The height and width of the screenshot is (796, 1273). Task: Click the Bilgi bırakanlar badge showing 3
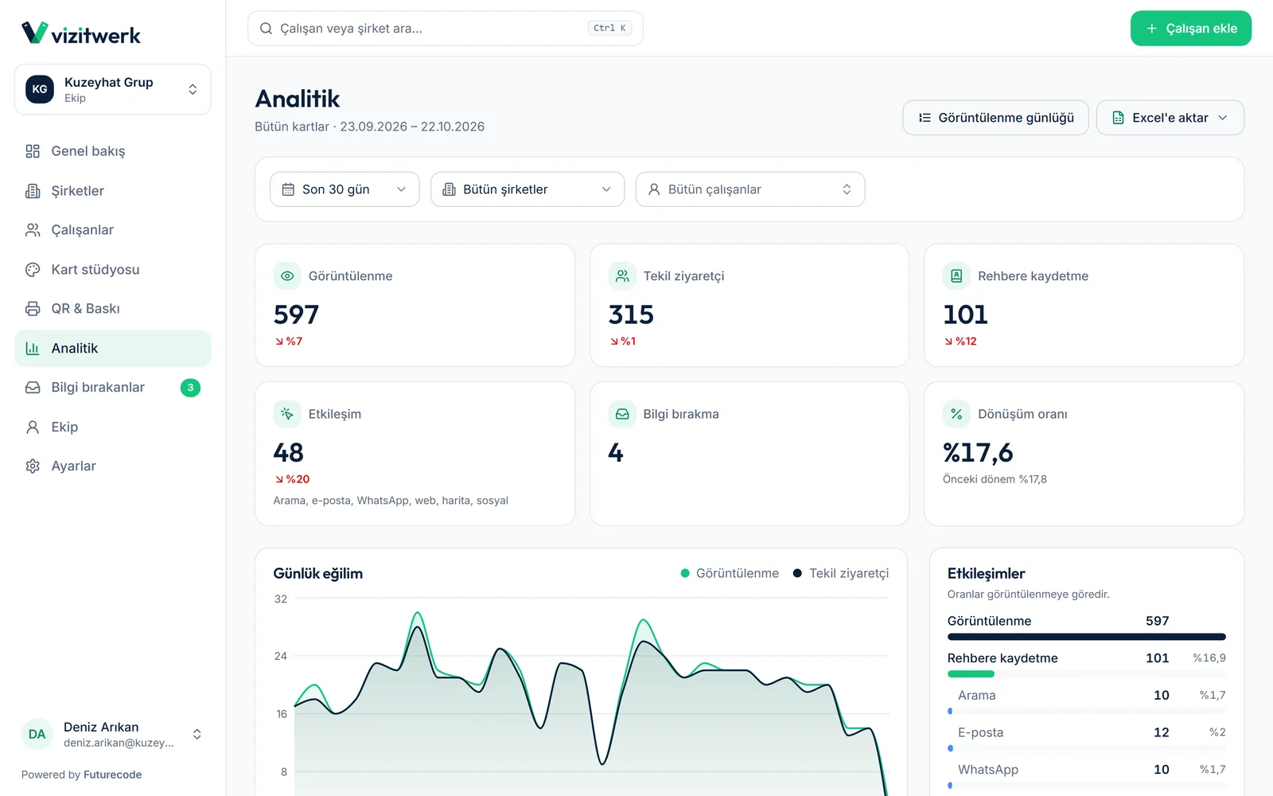[190, 388]
